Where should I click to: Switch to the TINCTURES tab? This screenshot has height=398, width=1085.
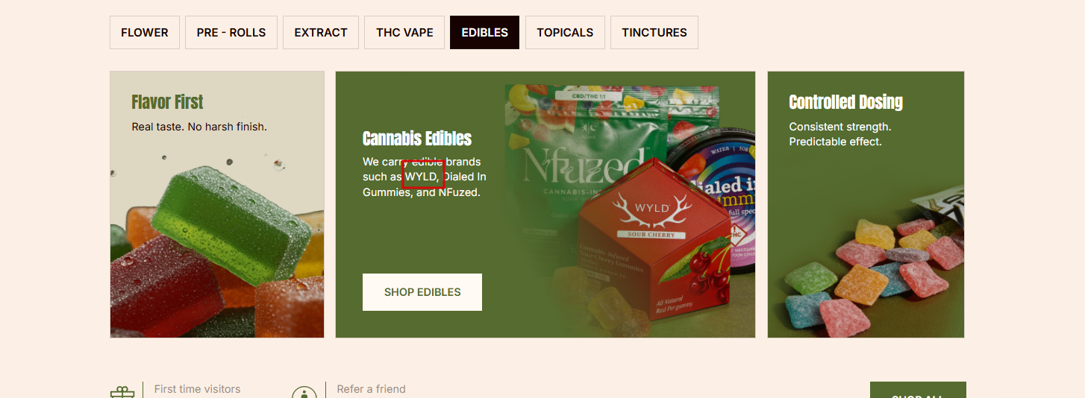point(654,33)
